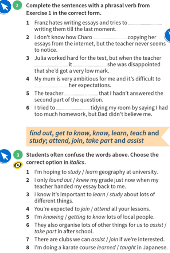Select the green number 2 exercise badge

point(18,6)
